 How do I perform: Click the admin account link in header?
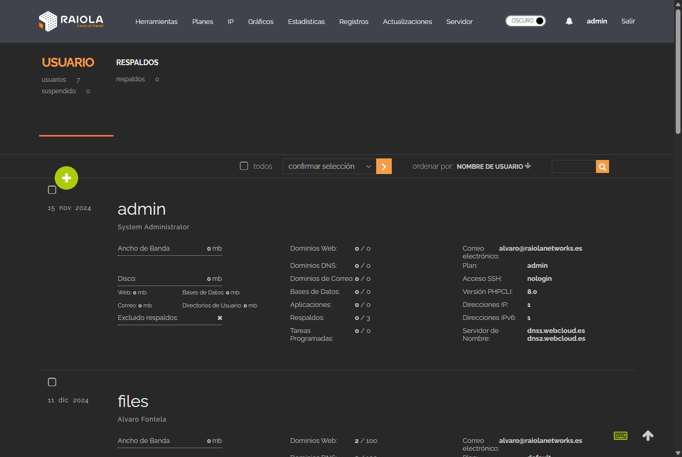pos(597,21)
